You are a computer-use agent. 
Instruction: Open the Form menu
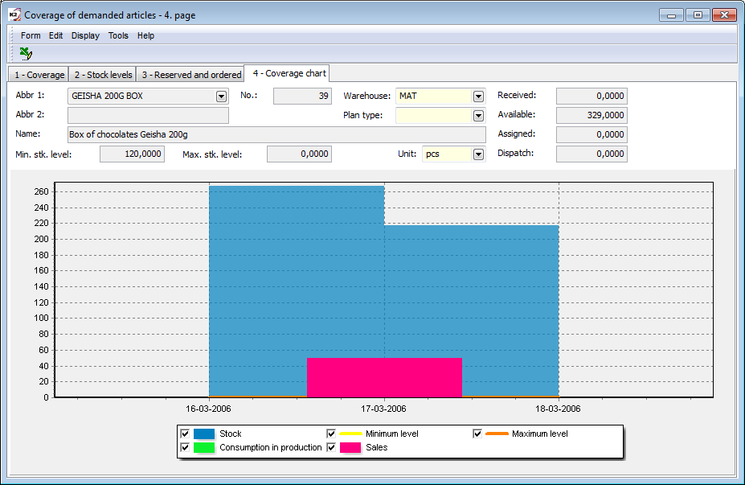click(31, 35)
